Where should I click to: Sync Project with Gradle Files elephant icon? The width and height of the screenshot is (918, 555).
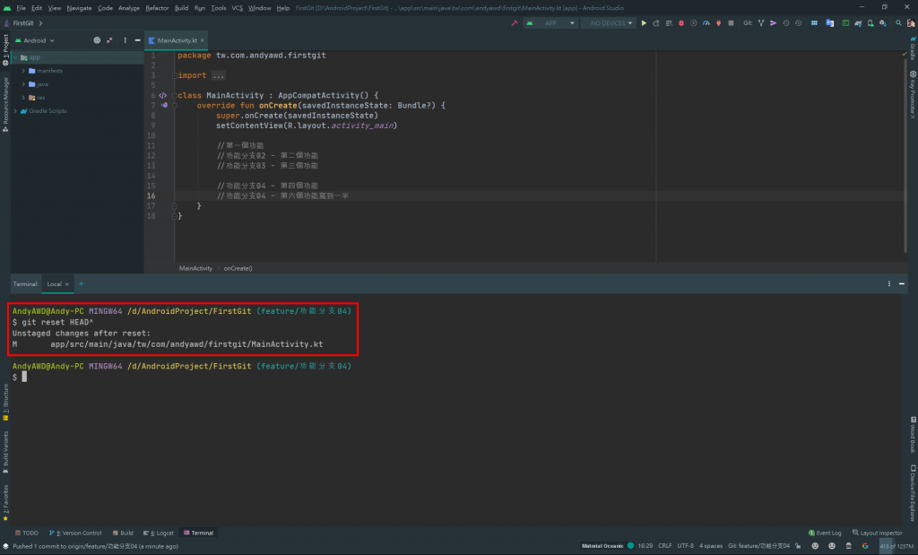point(858,22)
